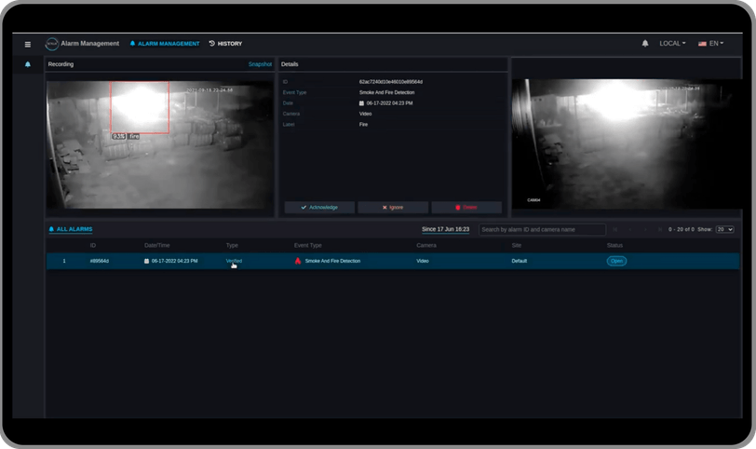Go to last page of alarms
Screen dimensions: 756x449
[659, 229]
